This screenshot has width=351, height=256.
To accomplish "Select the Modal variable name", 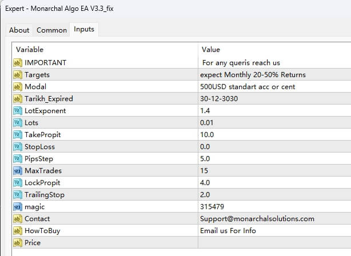I will [x=35, y=87].
